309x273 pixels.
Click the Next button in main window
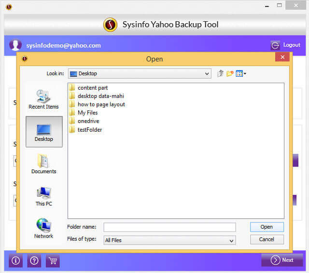pos(282,260)
